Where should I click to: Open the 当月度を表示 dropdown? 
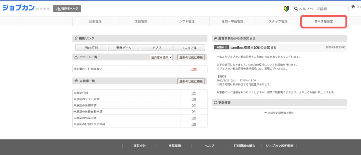tap(162, 57)
